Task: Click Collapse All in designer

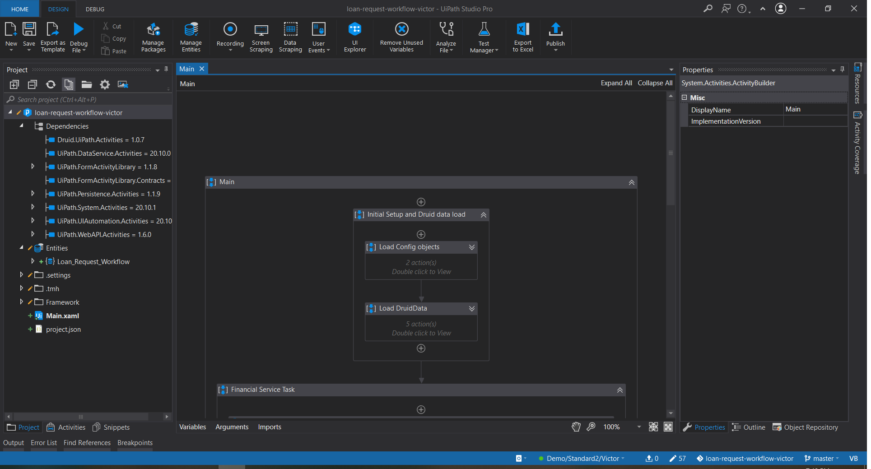Action: pyautogui.click(x=655, y=83)
